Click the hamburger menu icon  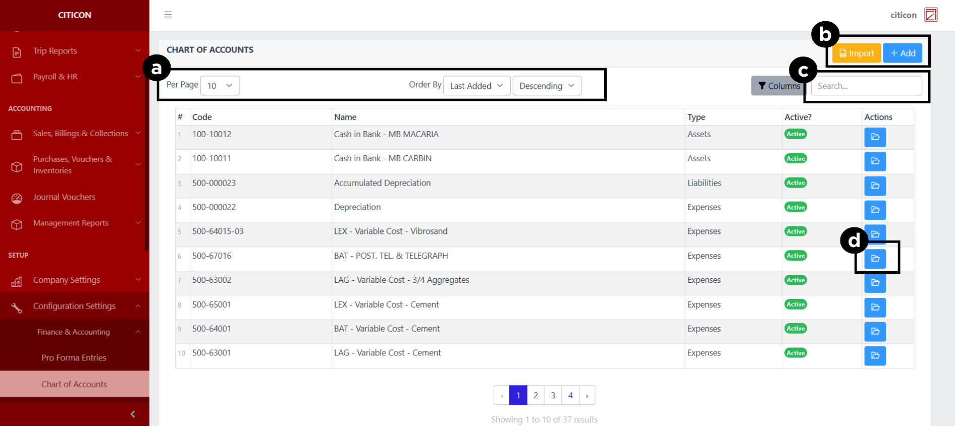[168, 15]
